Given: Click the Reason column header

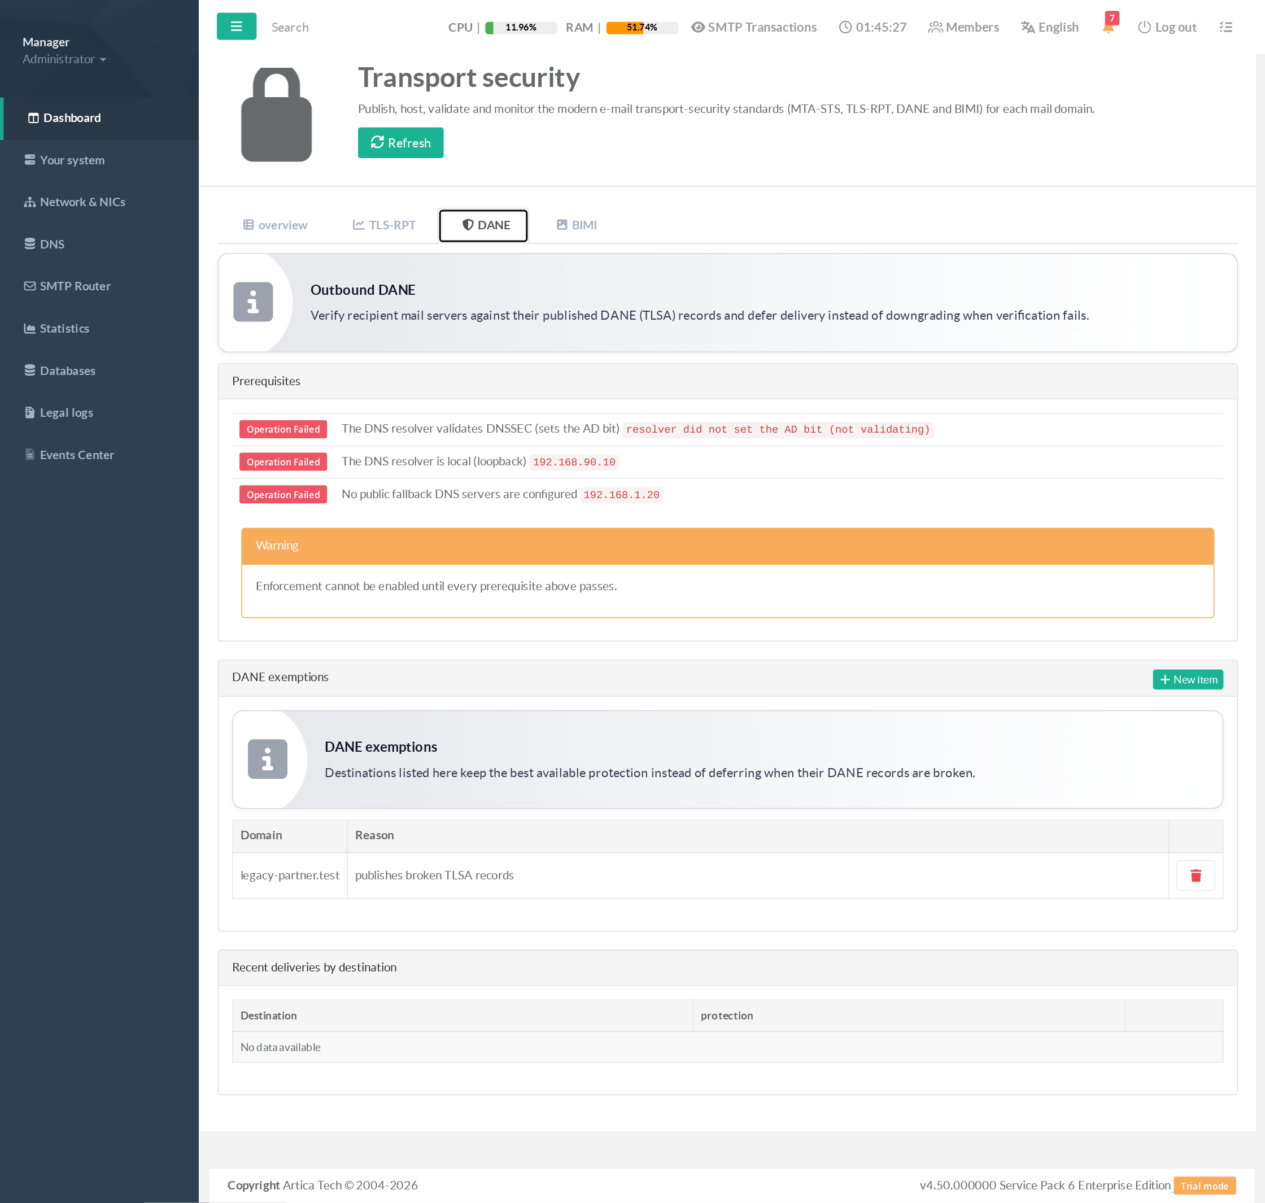Looking at the screenshot, I should click(x=758, y=835).
